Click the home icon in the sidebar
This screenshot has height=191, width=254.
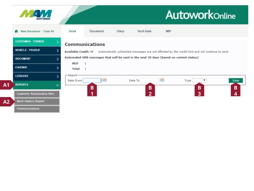pos(17,31)
